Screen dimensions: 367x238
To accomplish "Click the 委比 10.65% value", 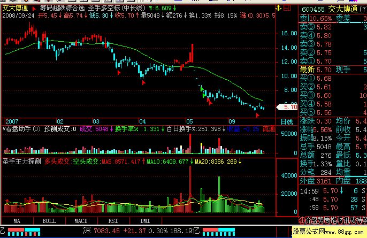I will click(321, 19).
